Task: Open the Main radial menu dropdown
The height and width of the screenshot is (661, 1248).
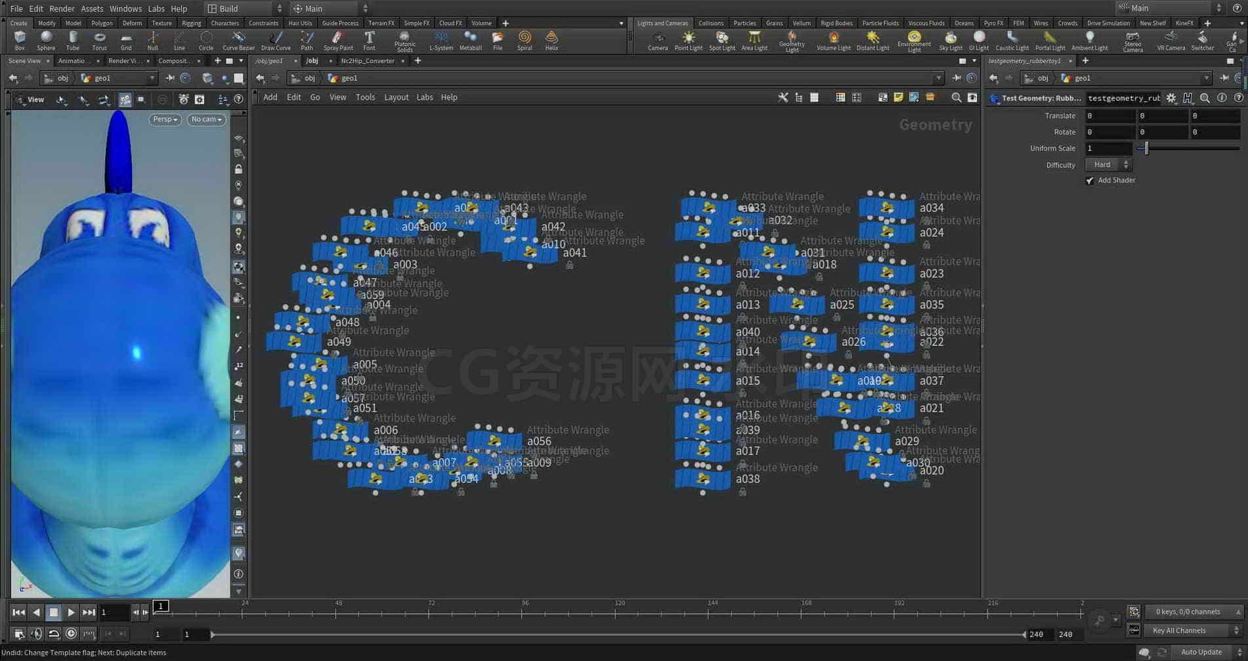Action: 330,9
